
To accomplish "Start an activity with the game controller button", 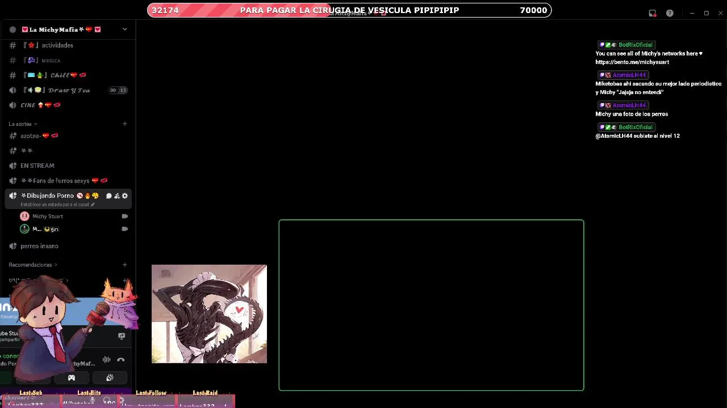I will point(72,378).
